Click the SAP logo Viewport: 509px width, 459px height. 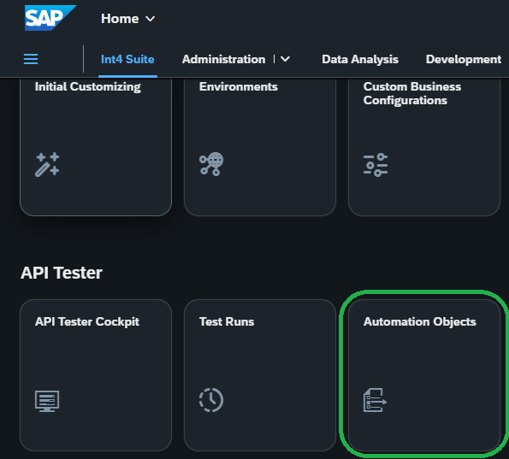click(50, 18)
